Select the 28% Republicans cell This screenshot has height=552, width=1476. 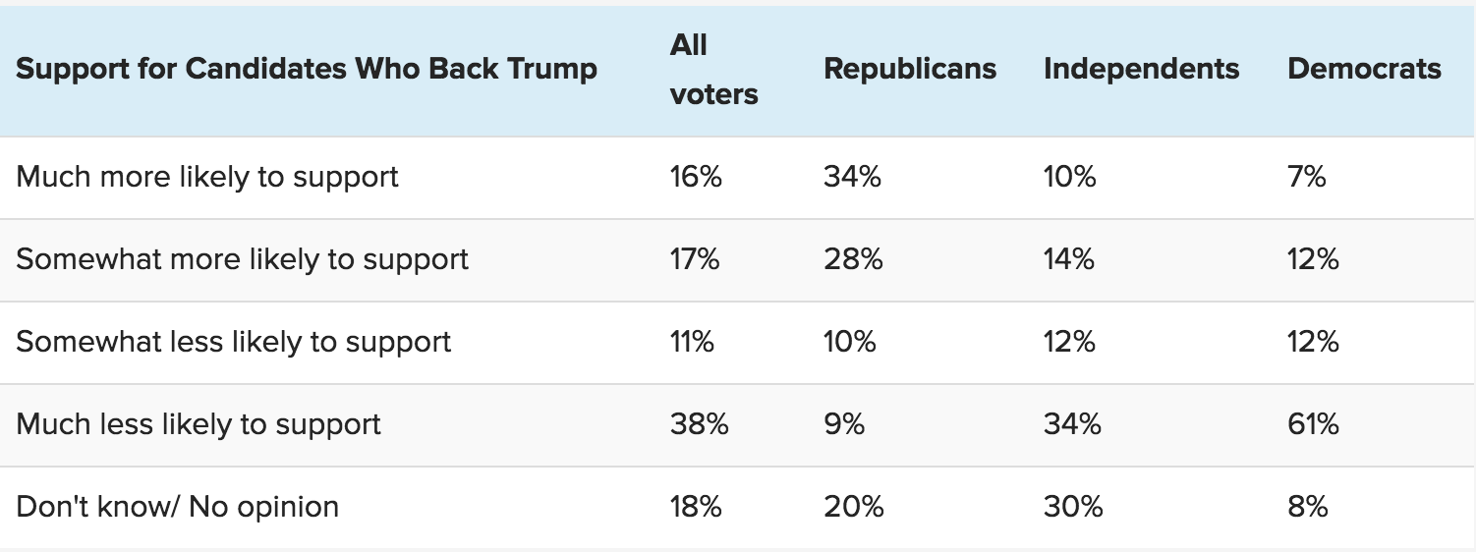[x=853, y=259]
